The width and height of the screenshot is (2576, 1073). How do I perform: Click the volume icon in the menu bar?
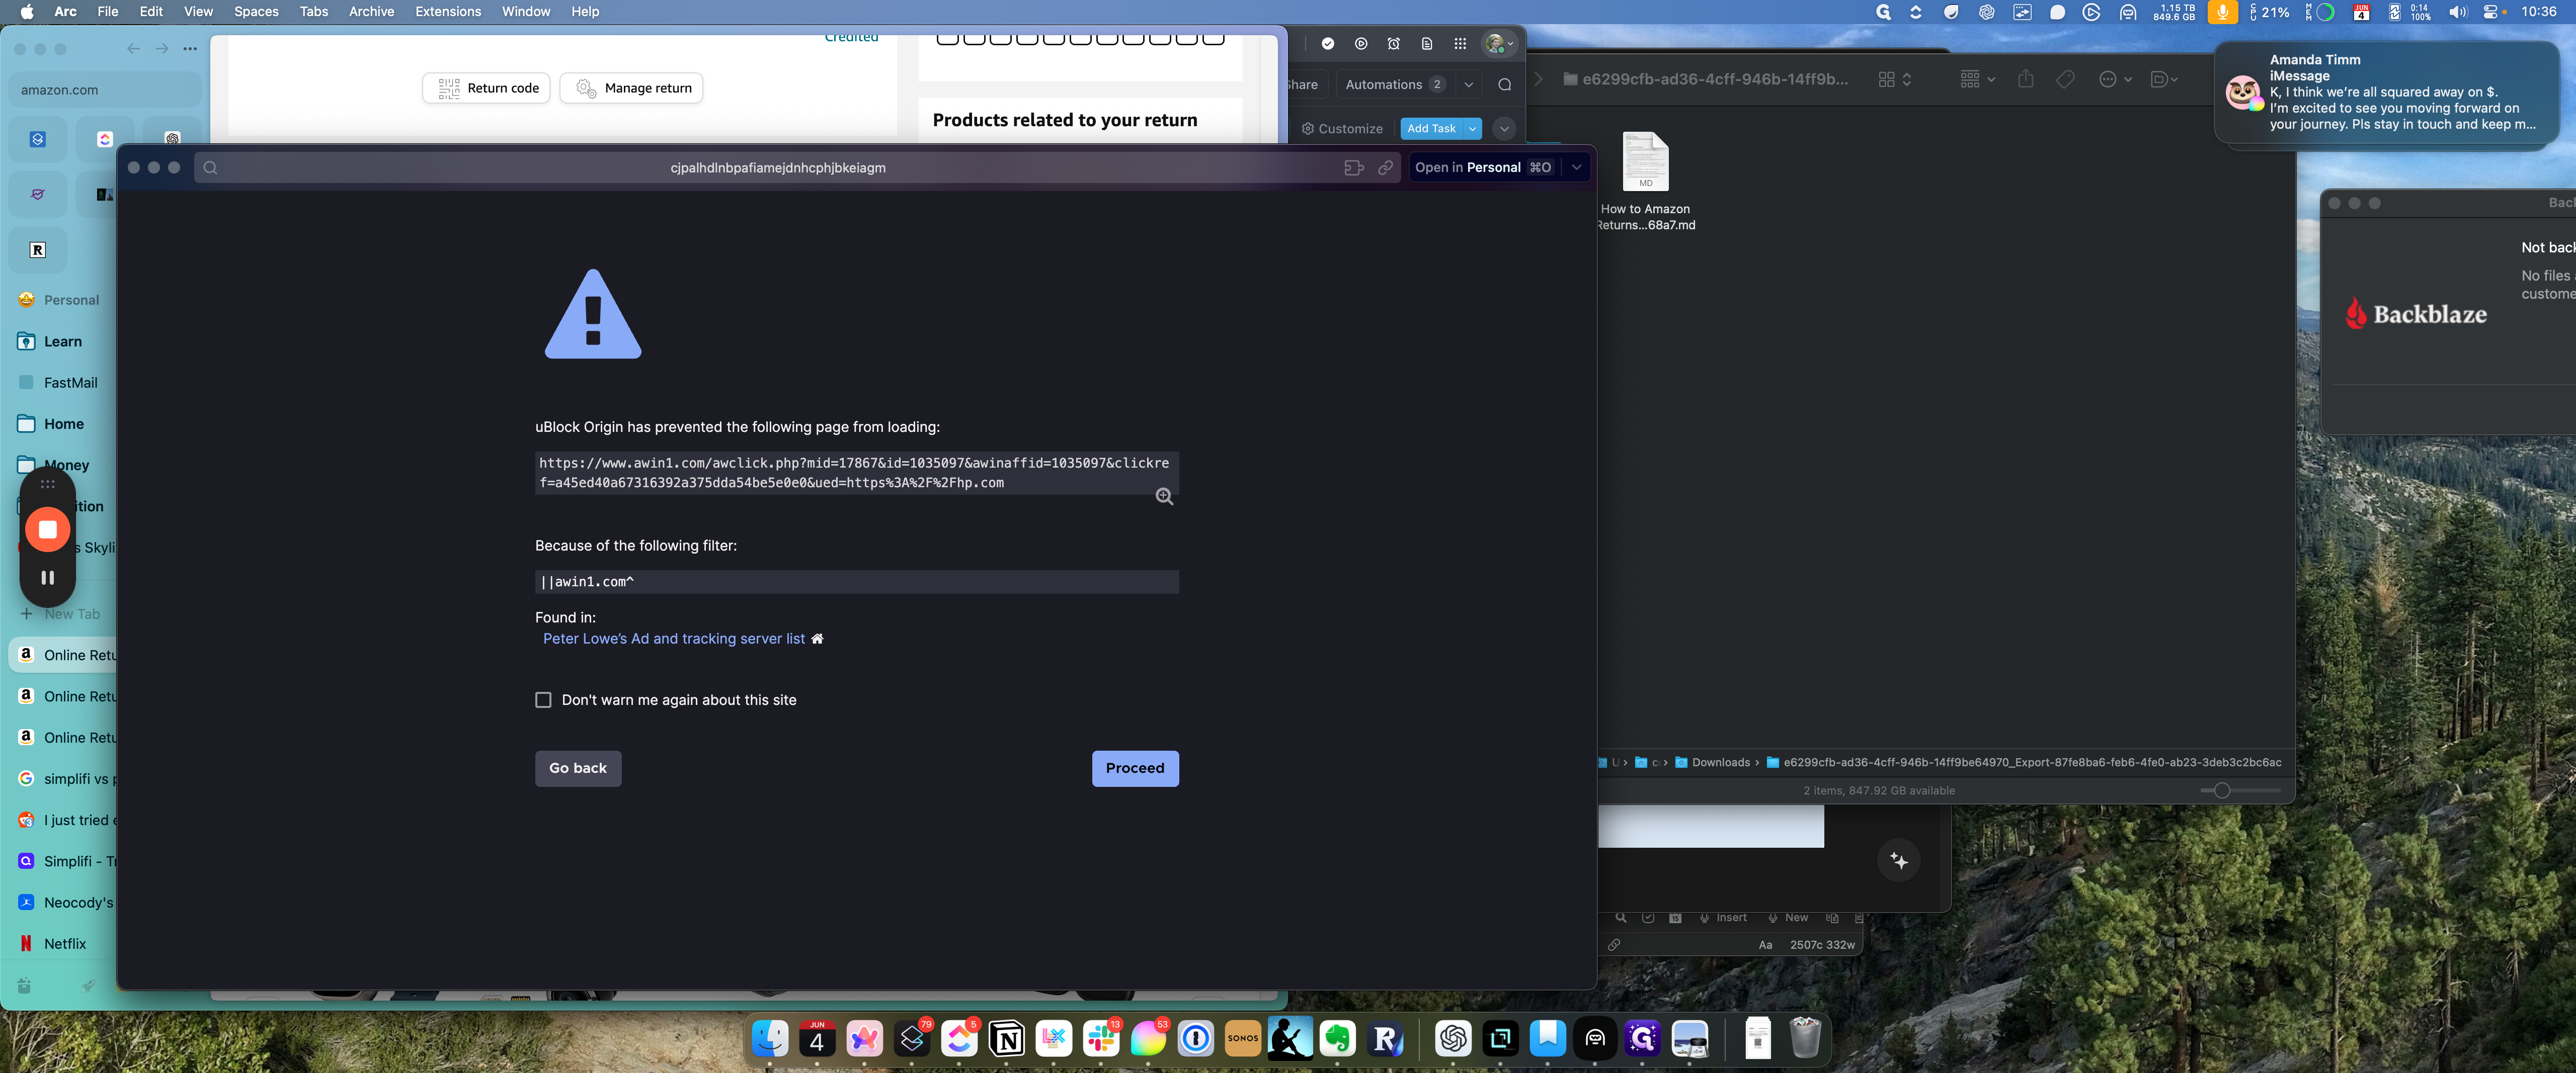tap(2457, 12)
